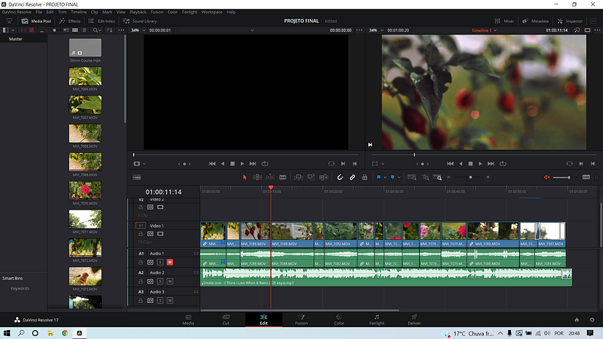The height and width of the screenshot is (339, 603).
Task: Play the timeline viewer forward
Action: [x=480, y=164]
